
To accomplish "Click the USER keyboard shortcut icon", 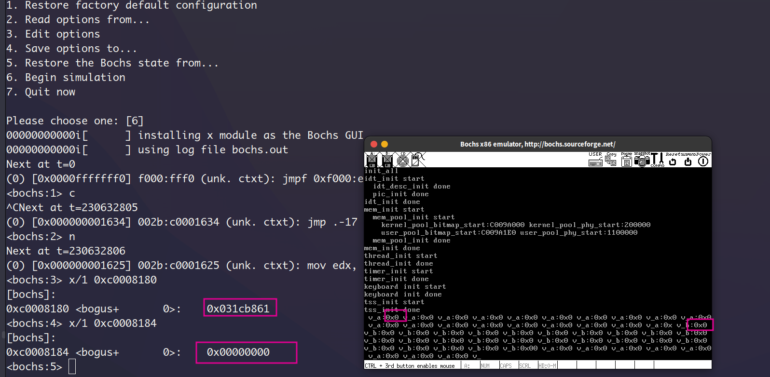I will coord(595,160).
